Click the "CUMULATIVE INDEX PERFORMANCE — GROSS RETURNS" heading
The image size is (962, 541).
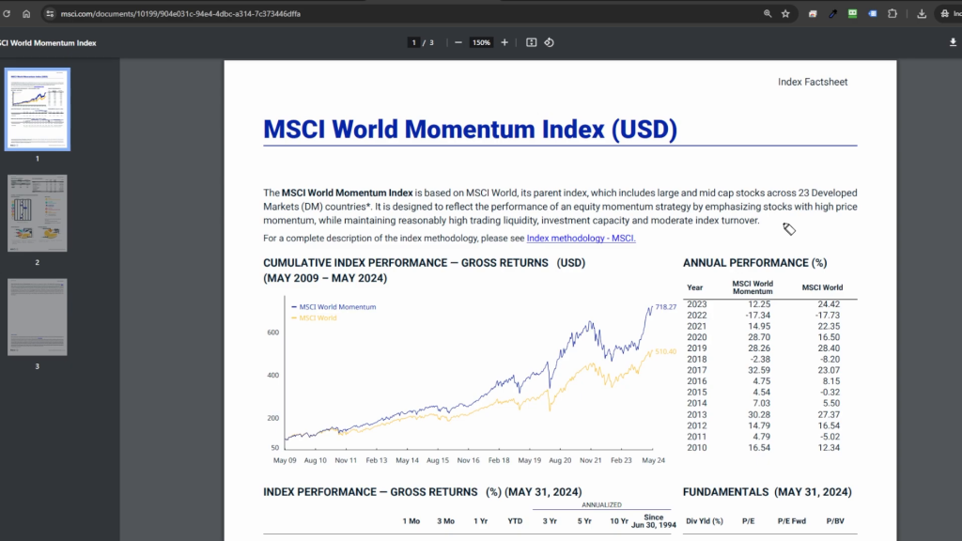(x=406, y=263)
